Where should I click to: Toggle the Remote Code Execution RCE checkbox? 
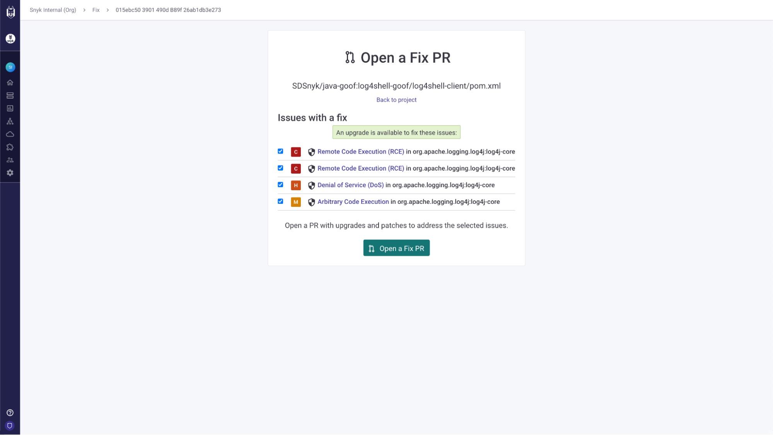280,151
